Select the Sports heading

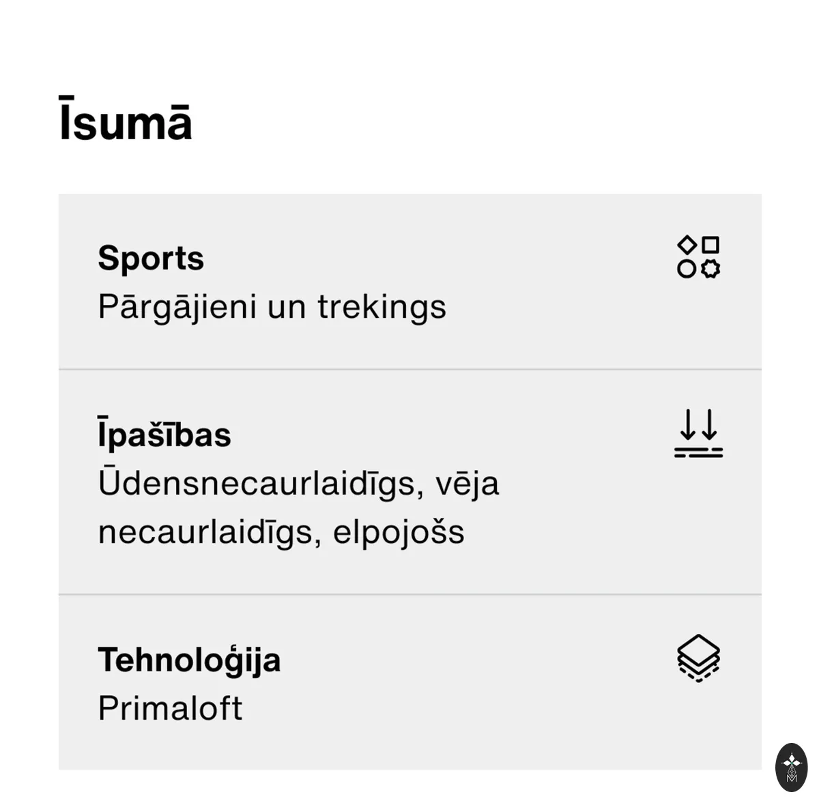point(151,259)
